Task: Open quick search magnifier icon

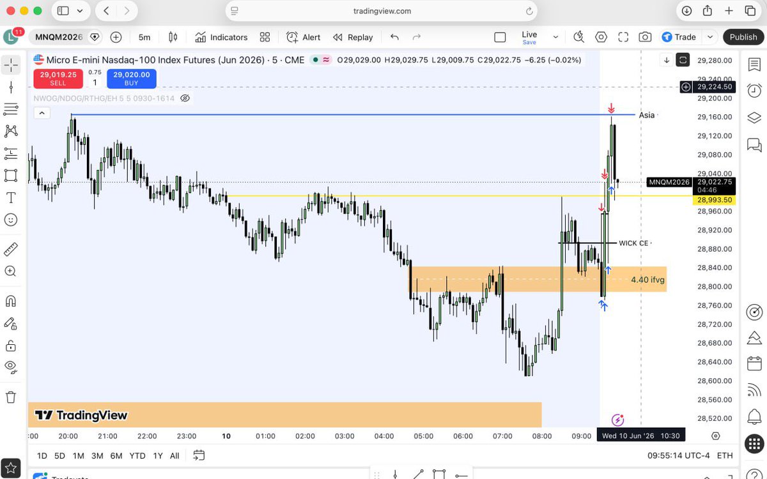Action: 579,37
